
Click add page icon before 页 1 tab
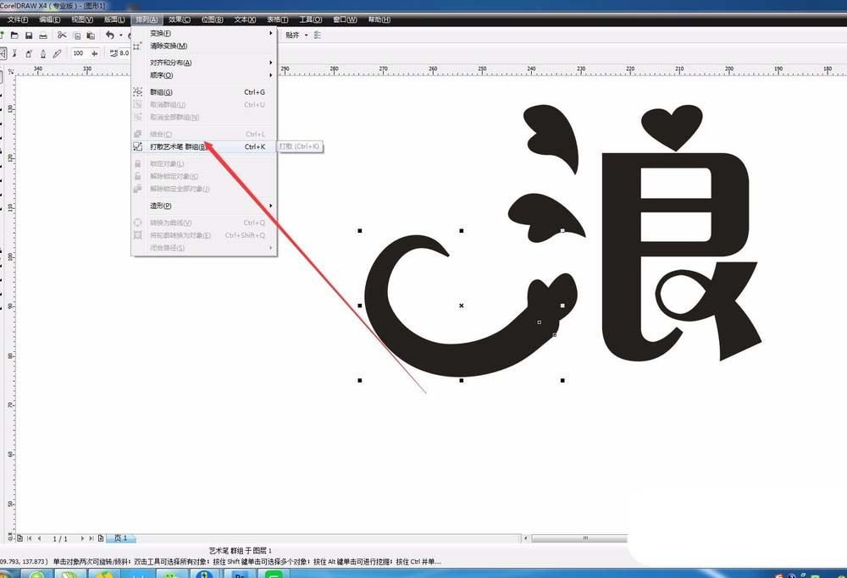(101, 538)
